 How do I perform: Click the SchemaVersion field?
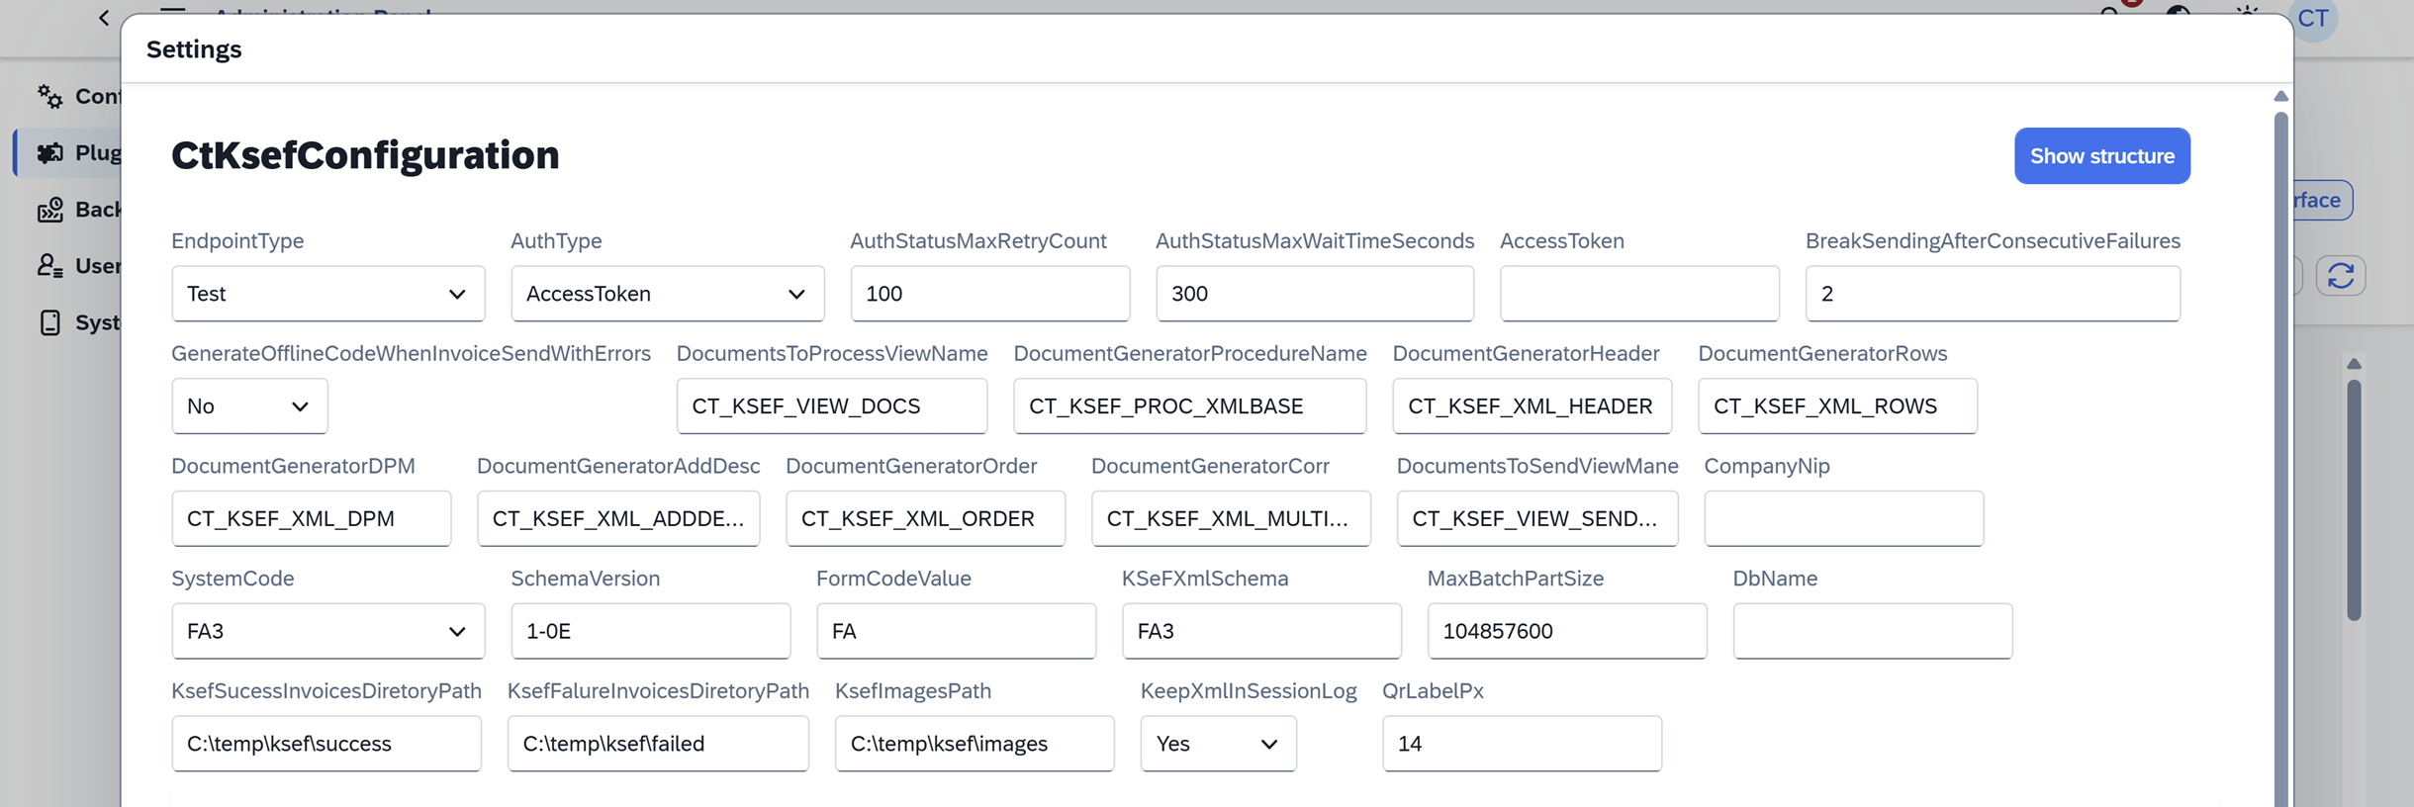point(650,631)
